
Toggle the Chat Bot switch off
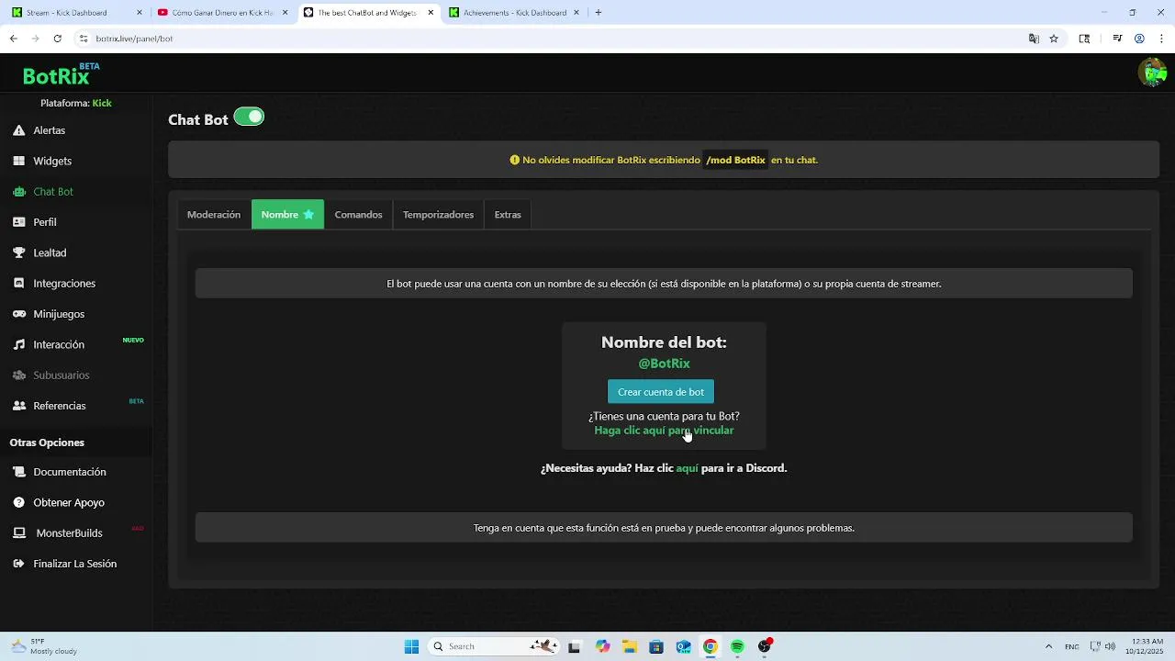[249, 117]
